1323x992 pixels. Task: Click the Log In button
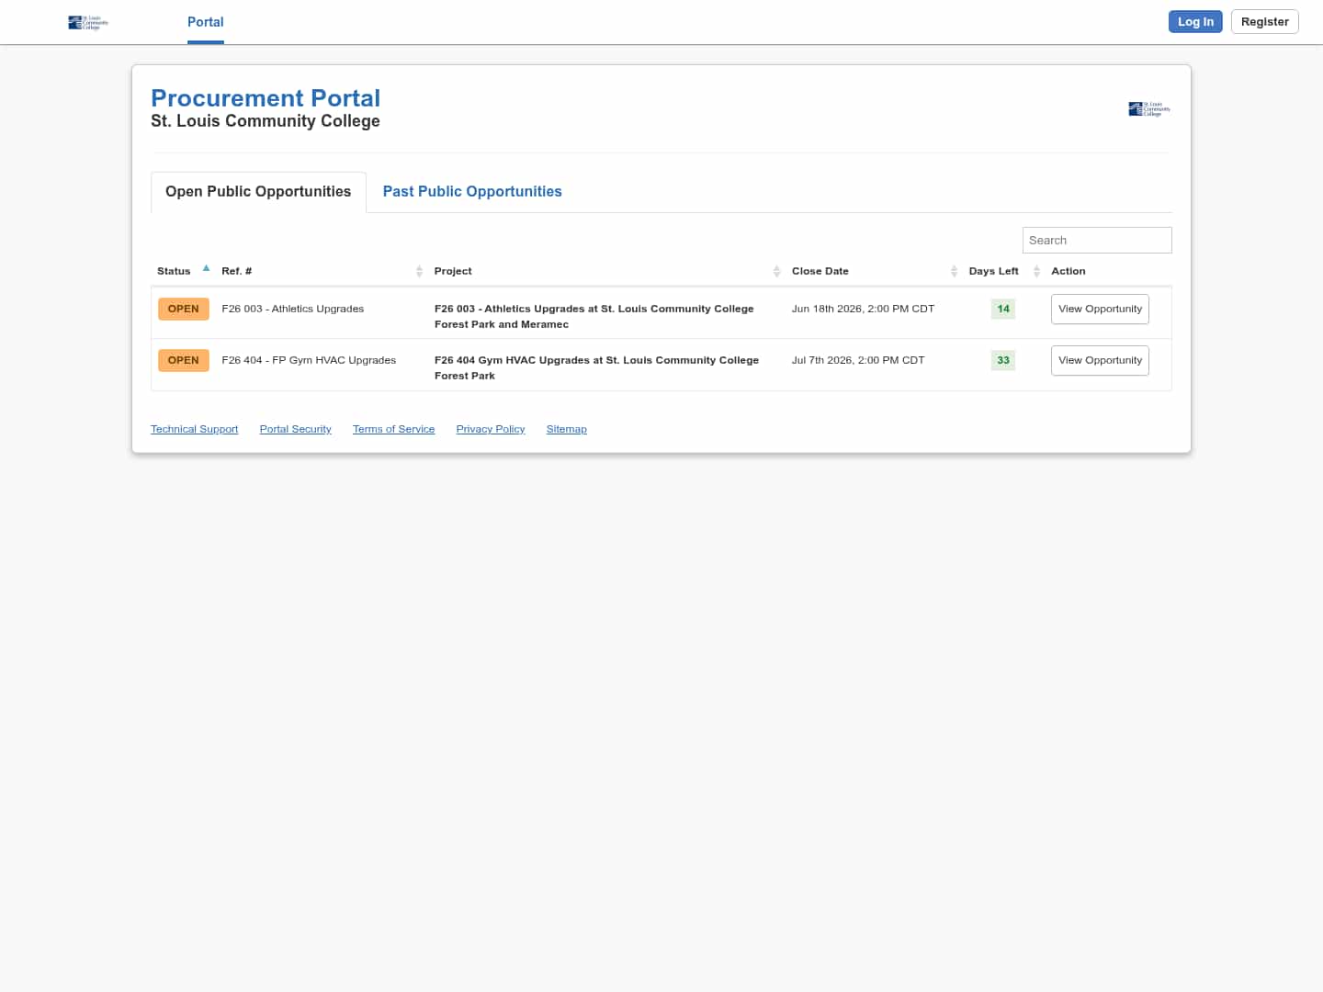point(1195,22)
